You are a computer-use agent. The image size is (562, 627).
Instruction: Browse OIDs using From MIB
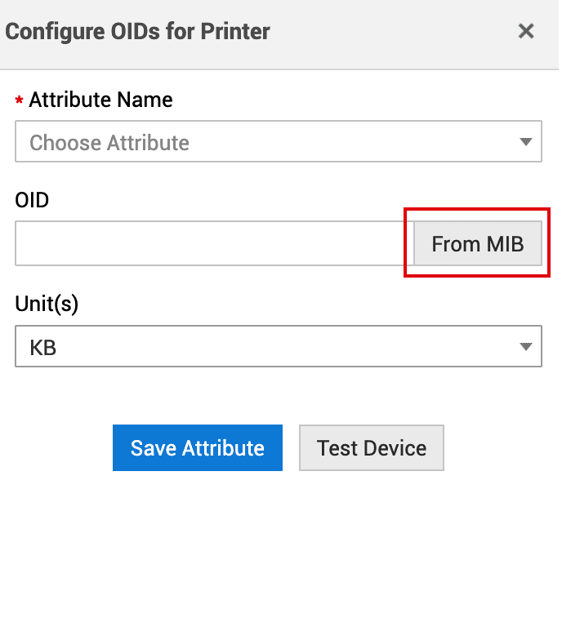pos(477,243)
